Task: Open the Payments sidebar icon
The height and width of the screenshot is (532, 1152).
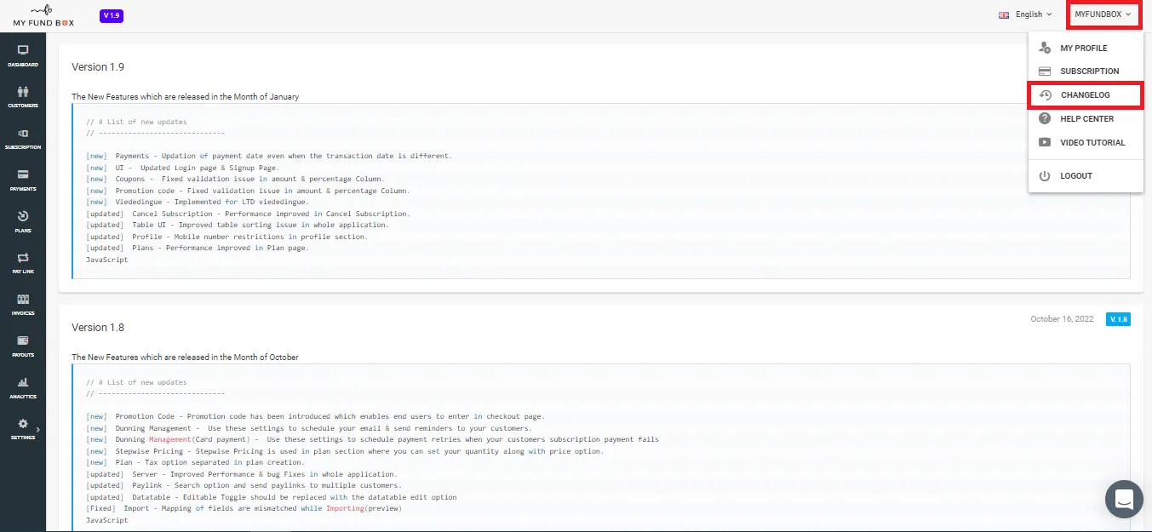Action: (x=23, y=174)
